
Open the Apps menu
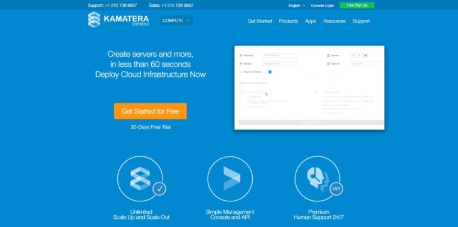point(311,21)
